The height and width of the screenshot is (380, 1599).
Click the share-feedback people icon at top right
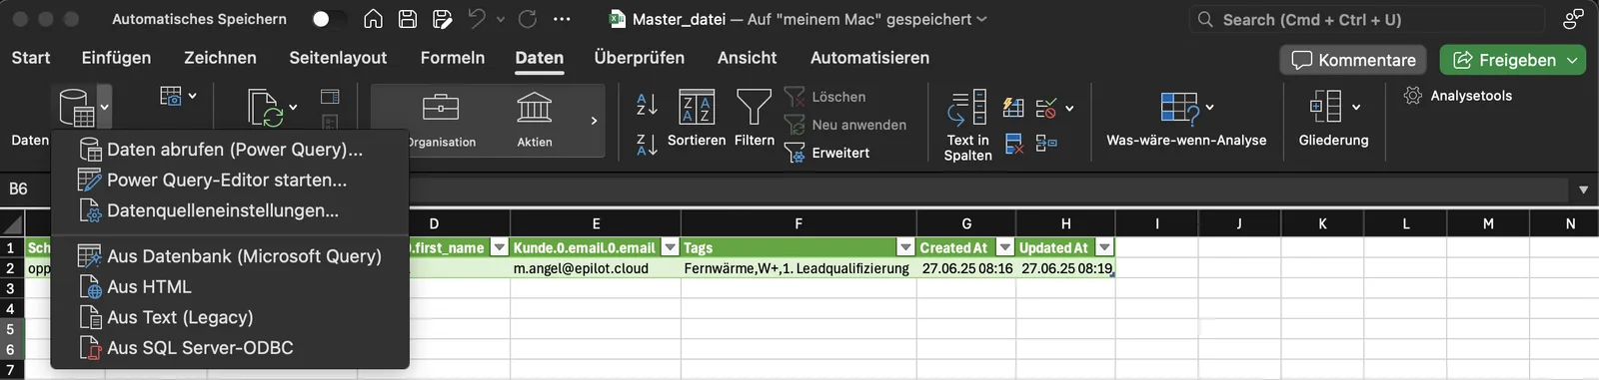point(1573,19)
